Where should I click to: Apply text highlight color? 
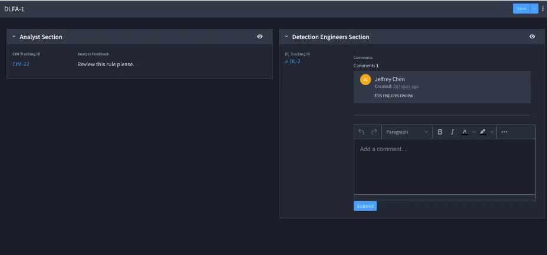(483, 132)
